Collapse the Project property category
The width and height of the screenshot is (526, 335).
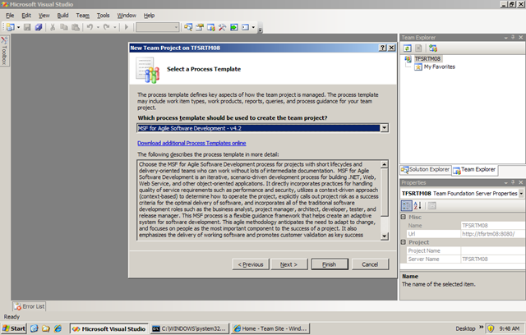[x=404, y=242]
